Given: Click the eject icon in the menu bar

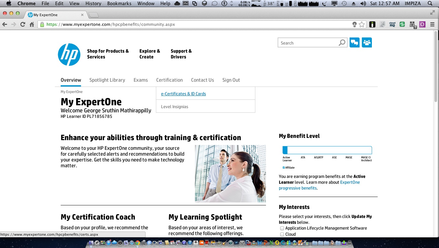Looking at the screenshot, I should tap(353, 4).
